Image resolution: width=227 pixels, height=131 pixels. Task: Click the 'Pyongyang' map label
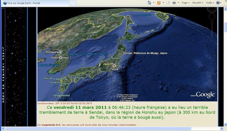tap(52, 52)
